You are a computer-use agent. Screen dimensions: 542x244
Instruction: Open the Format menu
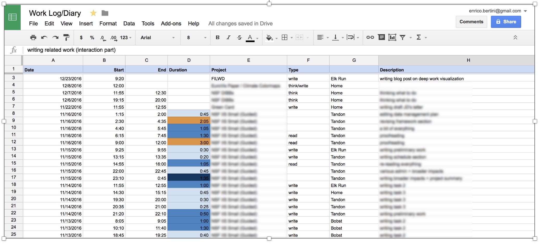(108, 23)
